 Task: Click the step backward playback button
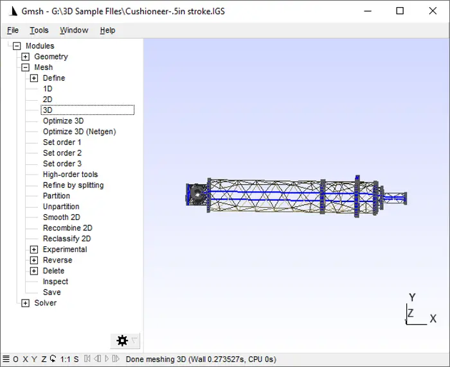97,359
